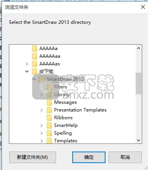Collapse the 安下载 folder

[x=27, y=72]
